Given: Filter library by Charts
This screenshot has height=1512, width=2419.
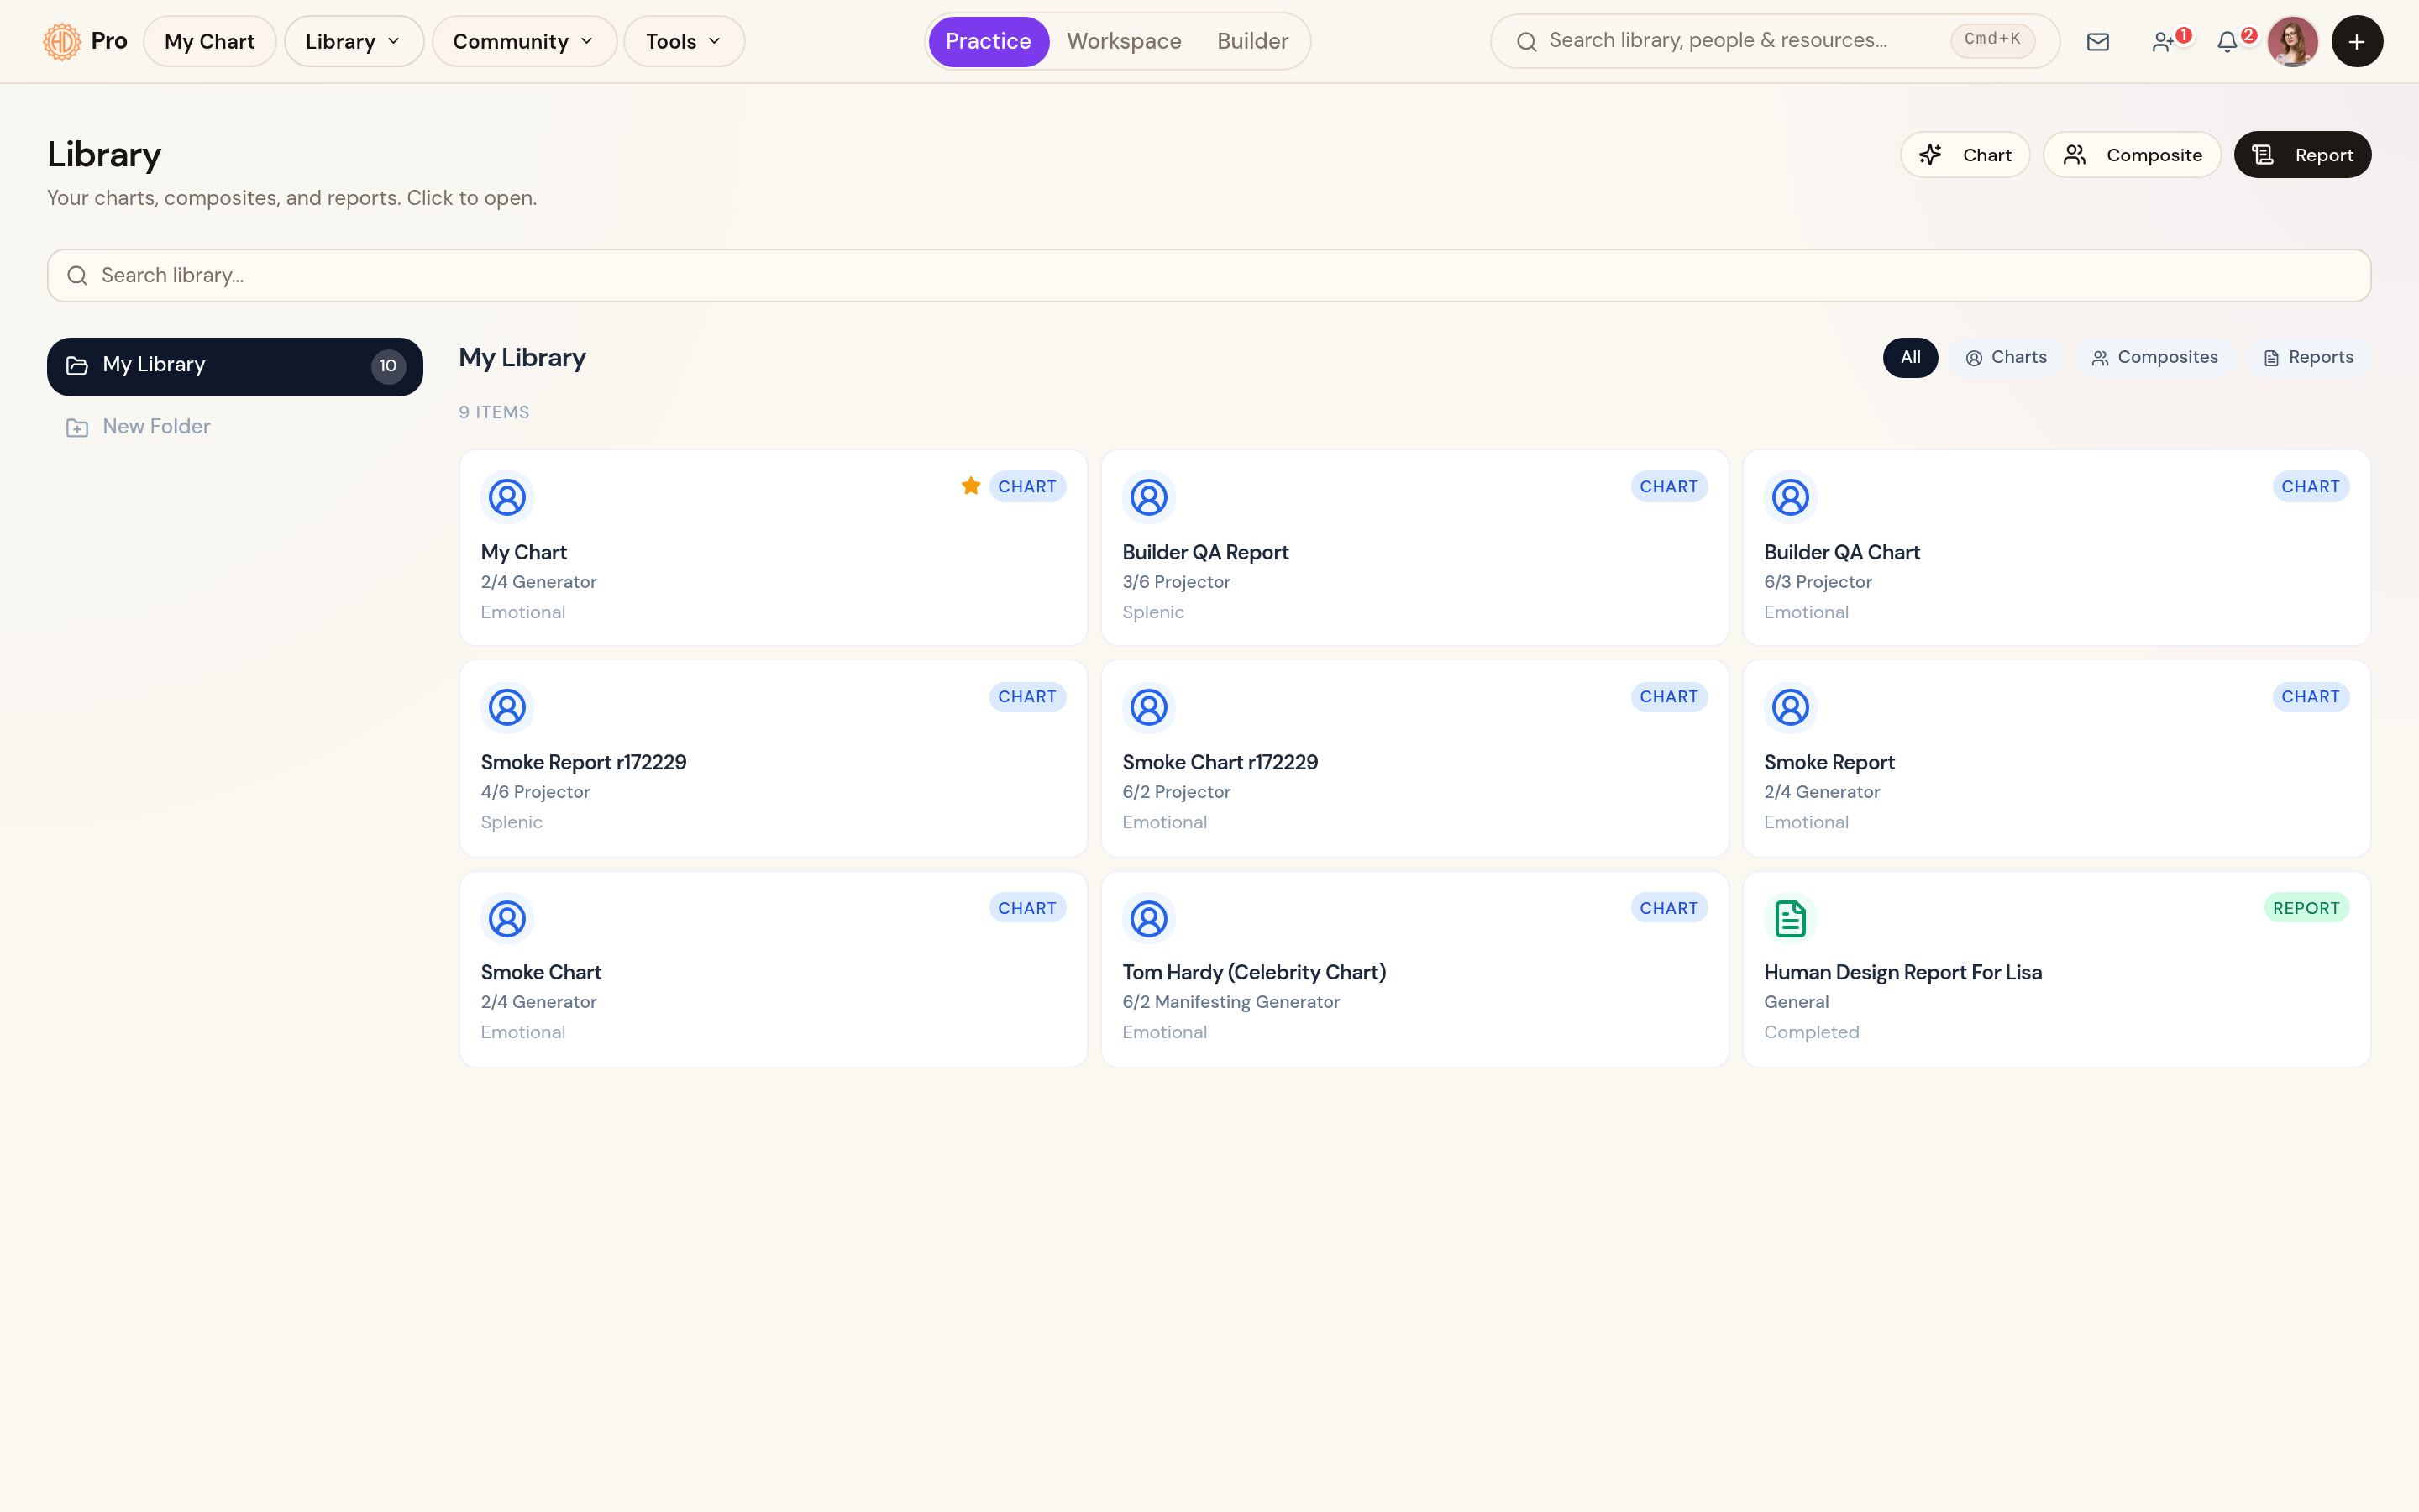Looking at the screenshot, I should pyautogui.click(x=2005, y=357).
